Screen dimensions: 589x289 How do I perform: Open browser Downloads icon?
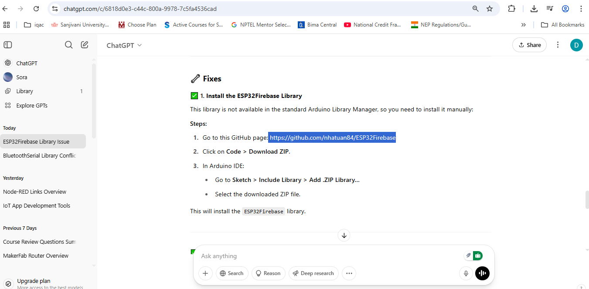pyautogui.click(x=534, y=9)
